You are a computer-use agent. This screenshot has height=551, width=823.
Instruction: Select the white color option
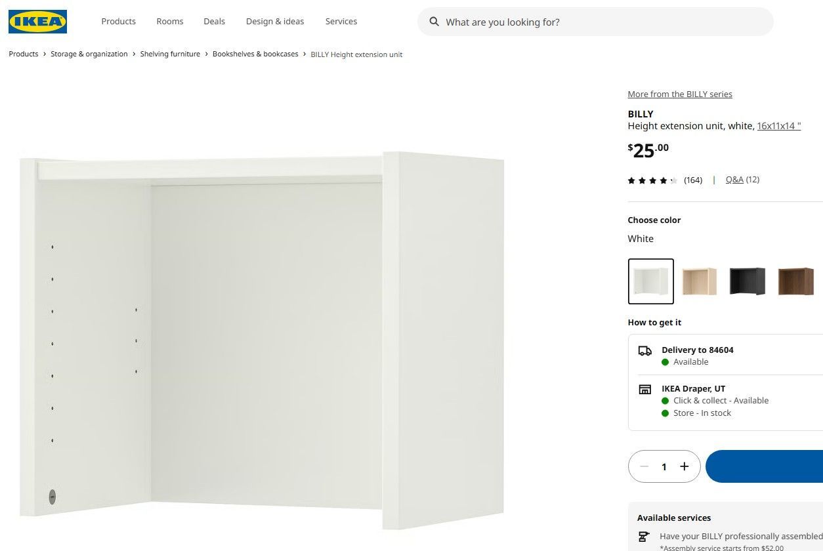coord(650,281)
